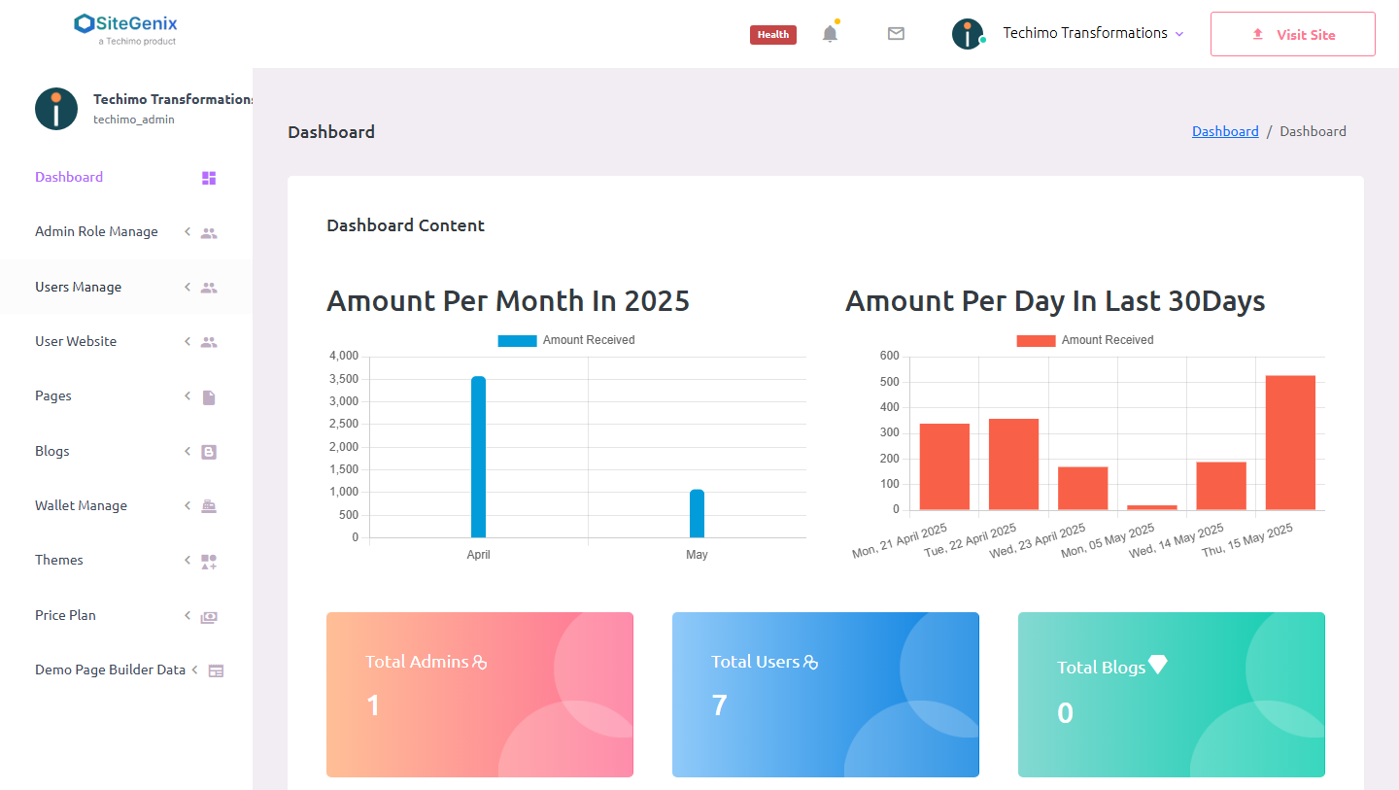Expand the Users Manage submenu chevron

[188, 287]
